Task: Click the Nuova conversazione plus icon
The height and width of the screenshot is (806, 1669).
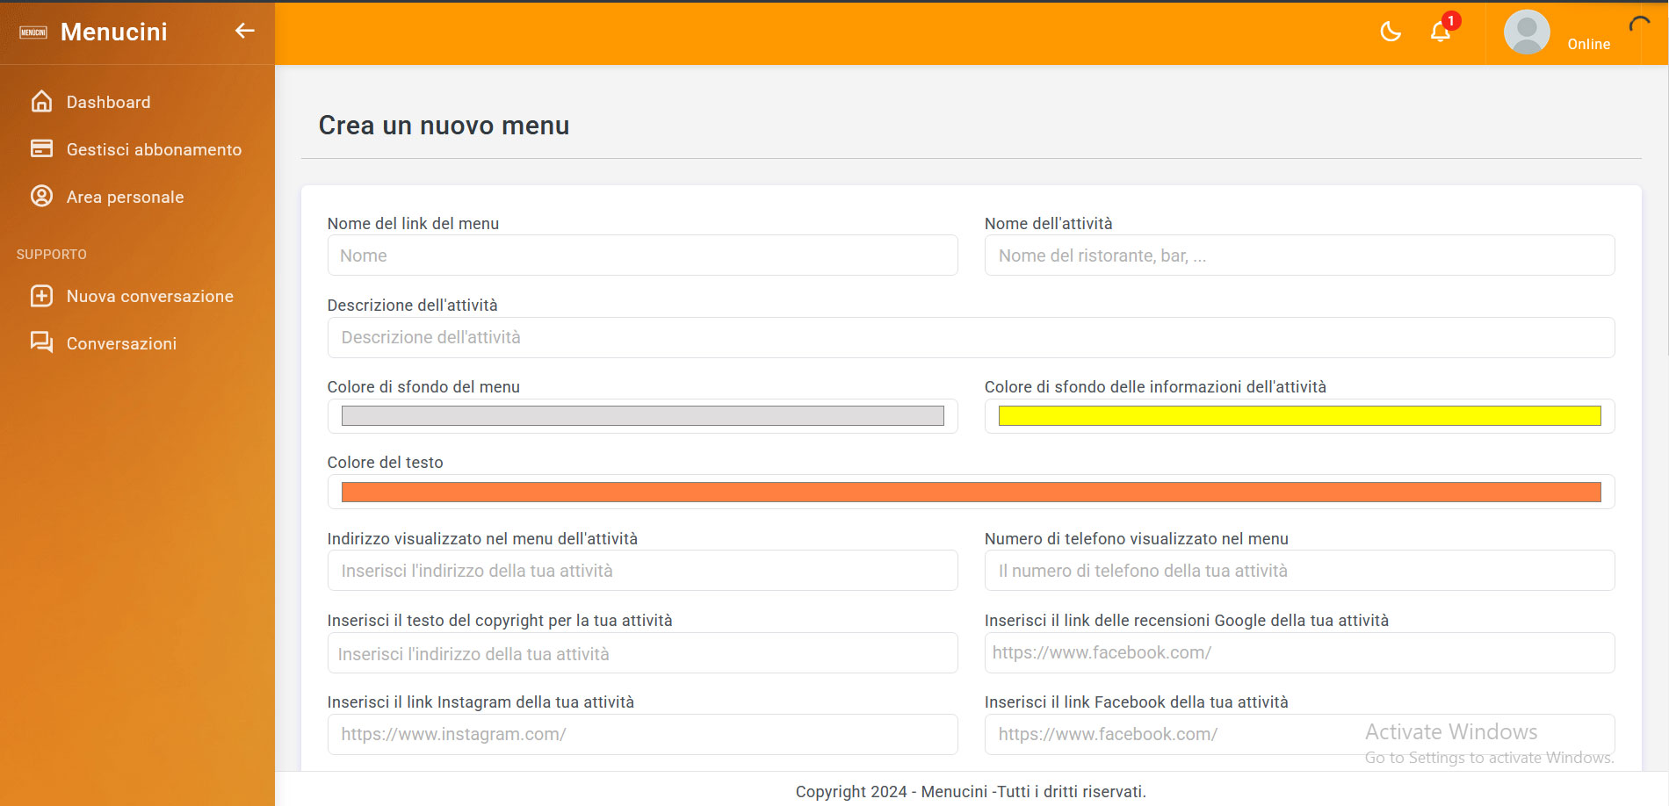Action: [41, 296]
